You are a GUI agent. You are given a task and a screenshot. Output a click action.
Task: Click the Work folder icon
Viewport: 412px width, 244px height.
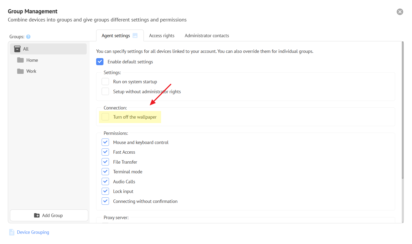click(20, 71)
